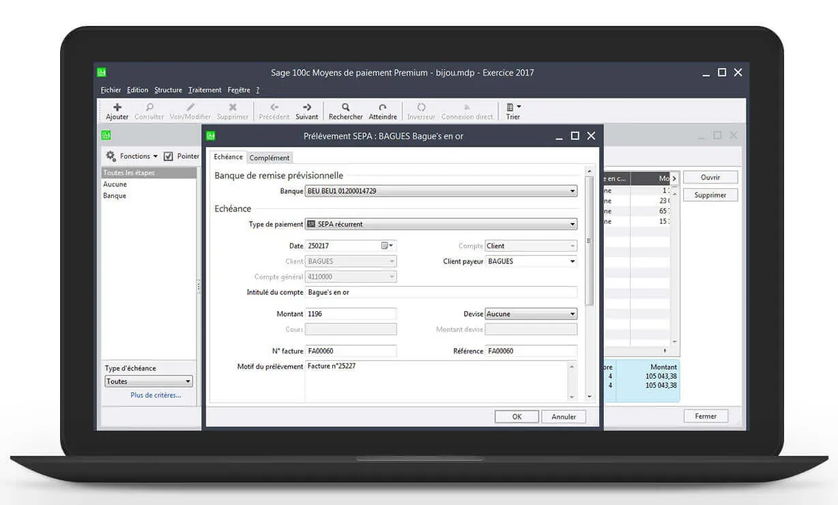This screenshot has height=505, width=838.
Task: Open the Rechercher magnifier tool
Action: coord(346,107)
